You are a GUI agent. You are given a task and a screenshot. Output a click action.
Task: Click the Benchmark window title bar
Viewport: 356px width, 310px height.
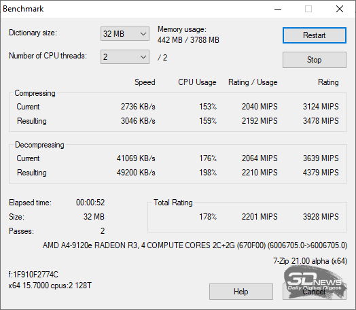(137, 9)
